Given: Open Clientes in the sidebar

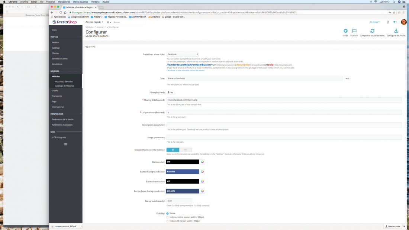Looking at the screenshot, I should coord(55,54).
